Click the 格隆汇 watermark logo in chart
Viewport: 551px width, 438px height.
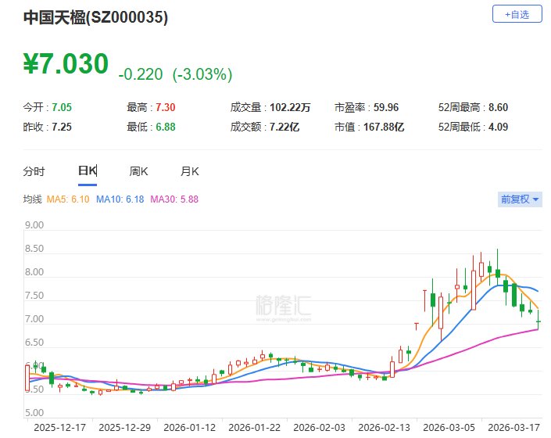[x=283, y=304]
